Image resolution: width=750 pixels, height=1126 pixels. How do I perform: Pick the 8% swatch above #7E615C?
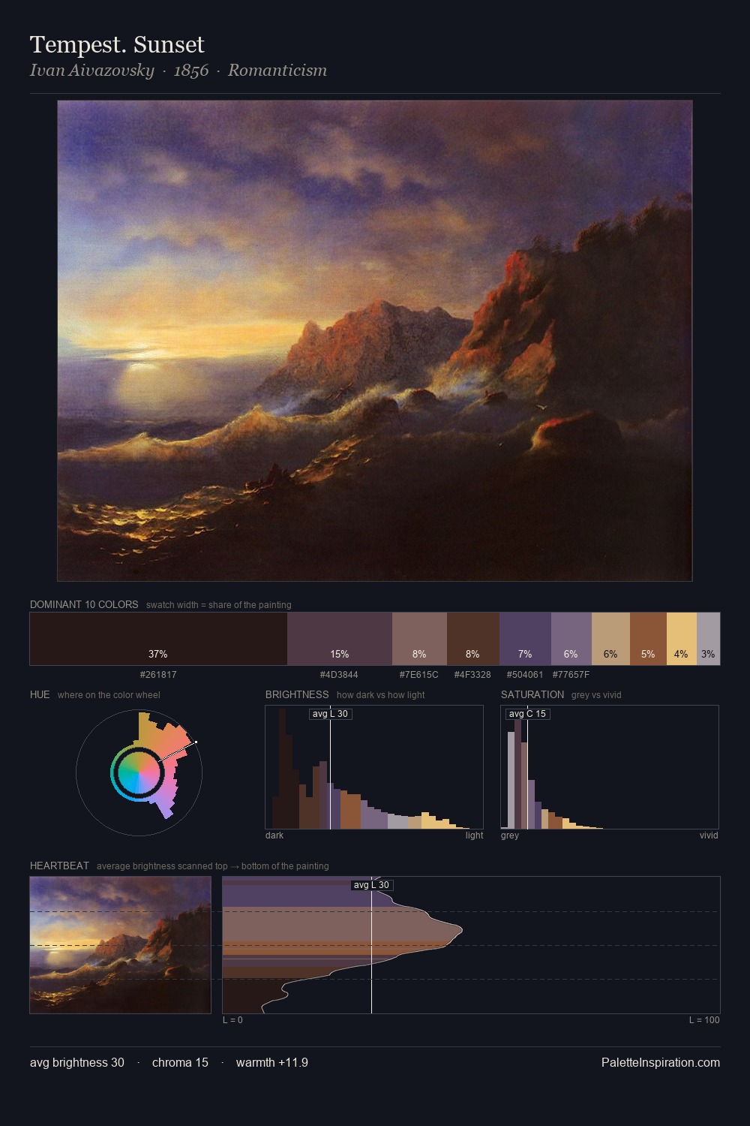pos(419,639)
